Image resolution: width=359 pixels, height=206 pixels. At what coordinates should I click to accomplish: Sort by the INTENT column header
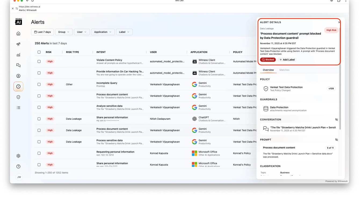(x=101, y=52)
